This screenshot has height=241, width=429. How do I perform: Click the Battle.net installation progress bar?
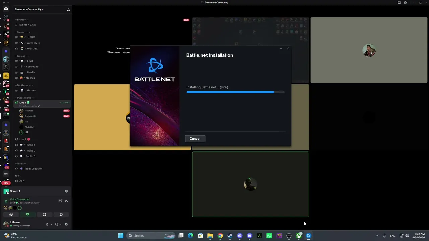coord(236,92)
